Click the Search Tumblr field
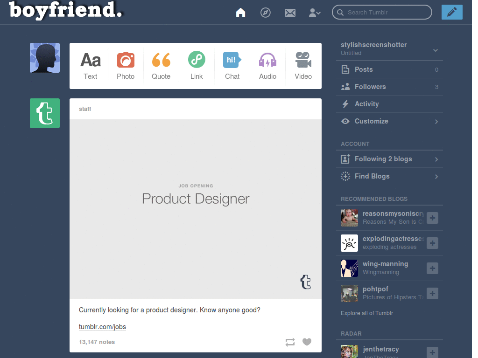 [x=382, y=12]
